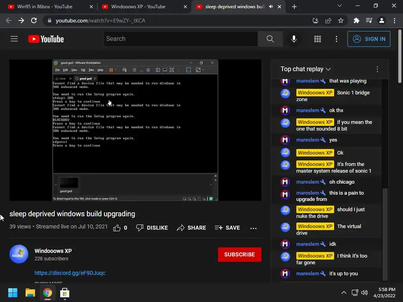Open a new browser tab

click(x=294, y=7)
